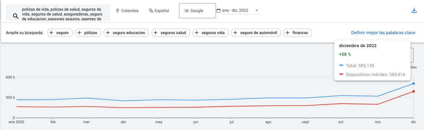Image resolution: width=424 pixels, height=130 pixels.
Task: Click the search magnifier icon
Action: (x=15, y=16)
